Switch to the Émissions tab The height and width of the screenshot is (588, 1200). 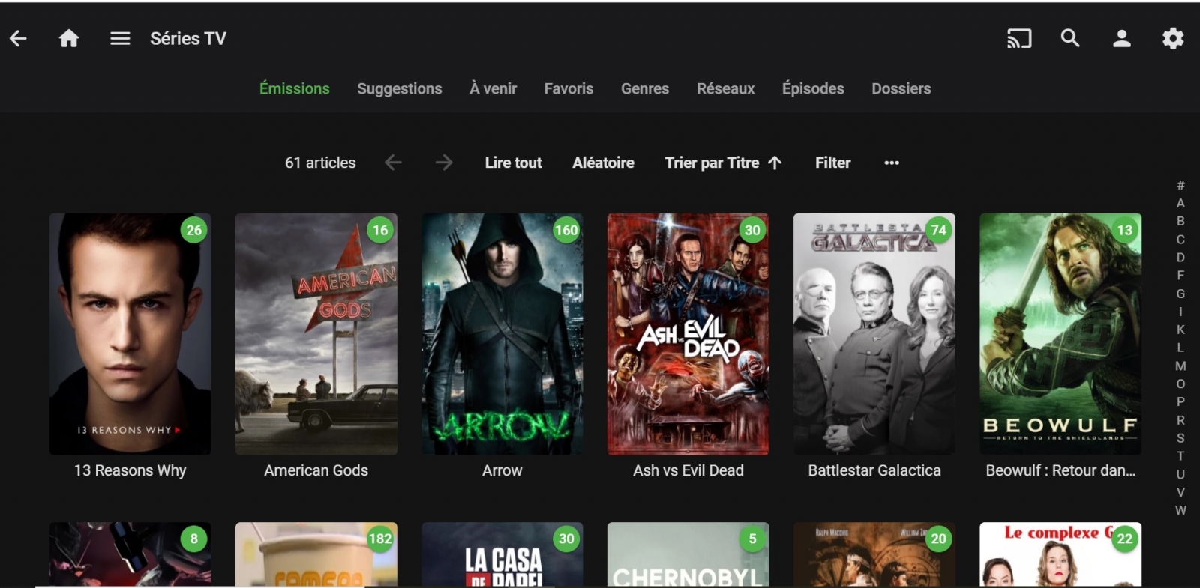point(295,88)
